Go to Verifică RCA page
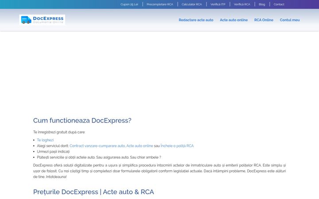The image size is (319, 199). point(242,4)
